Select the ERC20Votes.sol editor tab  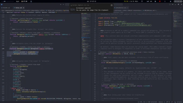(121, 8)
